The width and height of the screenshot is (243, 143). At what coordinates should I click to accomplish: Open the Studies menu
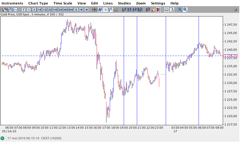pos(124,3)
